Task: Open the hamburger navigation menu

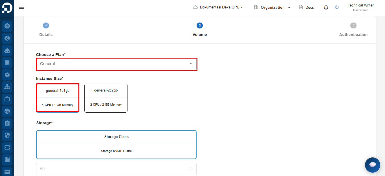Action: 21,7
